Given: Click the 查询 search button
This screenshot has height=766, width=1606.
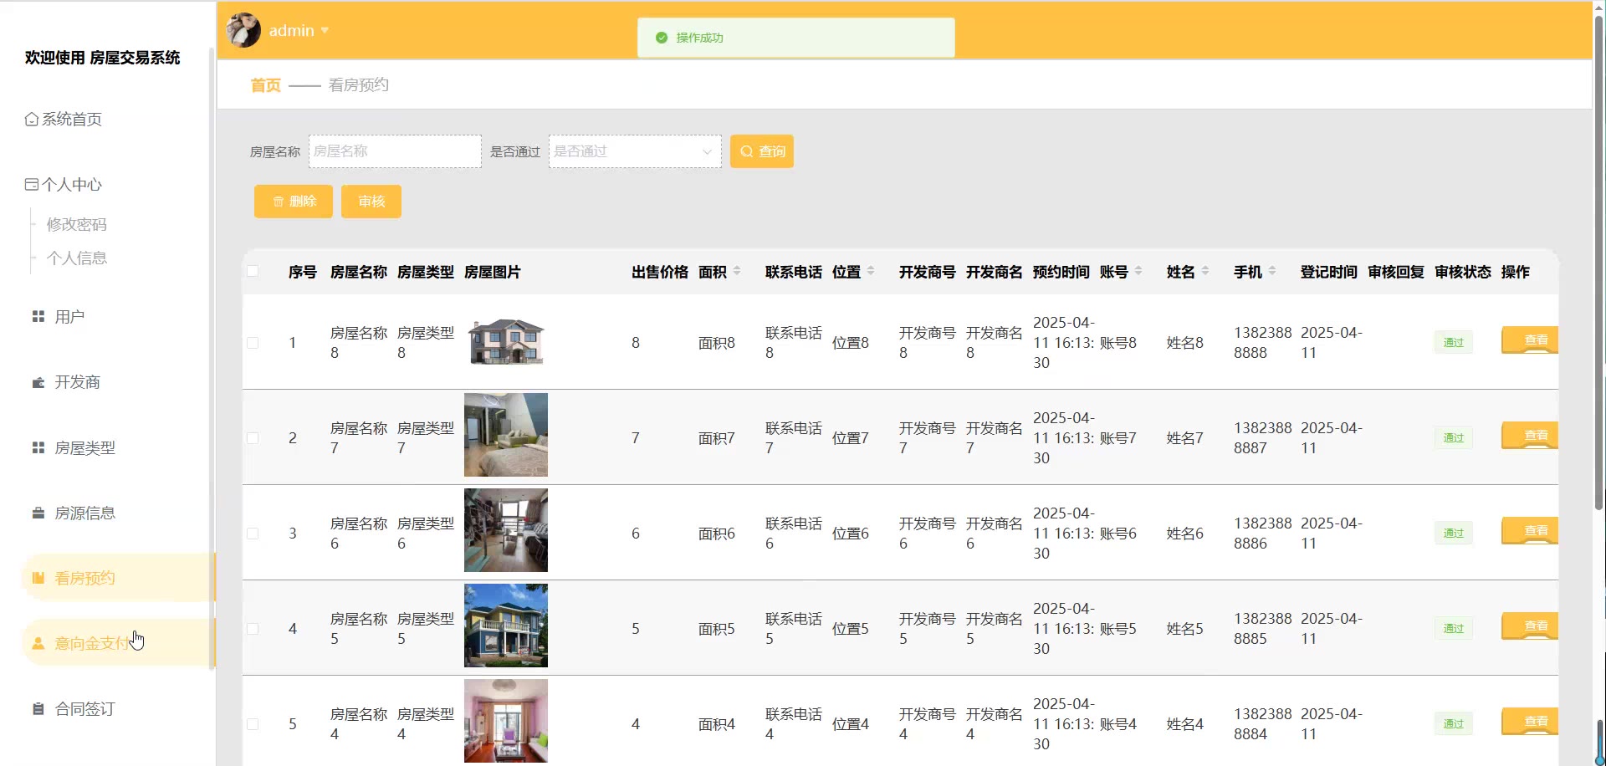Looking at the screenshot, I should click(761, 151).
